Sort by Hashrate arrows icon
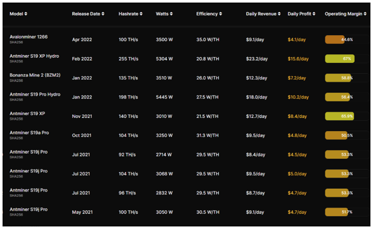 [x=141, y=14]
